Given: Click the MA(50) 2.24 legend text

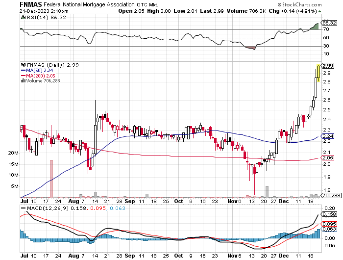Looking at the screenshot, I should click(40, 71).
